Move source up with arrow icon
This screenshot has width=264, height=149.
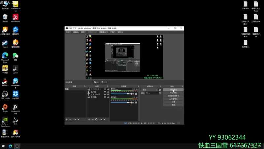(101, 119)
